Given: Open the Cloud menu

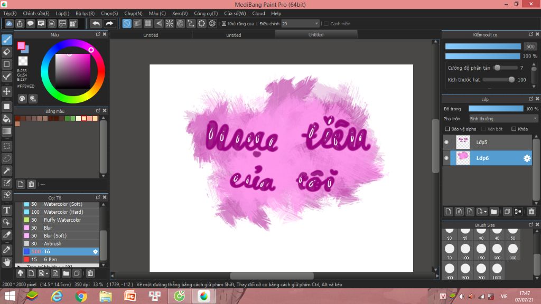Looking at the screenshot, I should (x=258, y=13).
